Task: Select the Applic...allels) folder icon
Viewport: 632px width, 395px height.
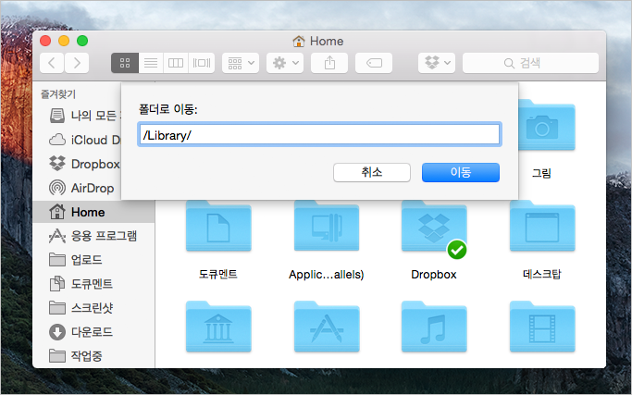Action: pos(327,226)
